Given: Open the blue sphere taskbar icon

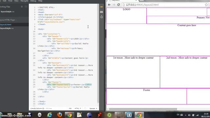Looking at the screenshot, I should [x=89, y=115].
